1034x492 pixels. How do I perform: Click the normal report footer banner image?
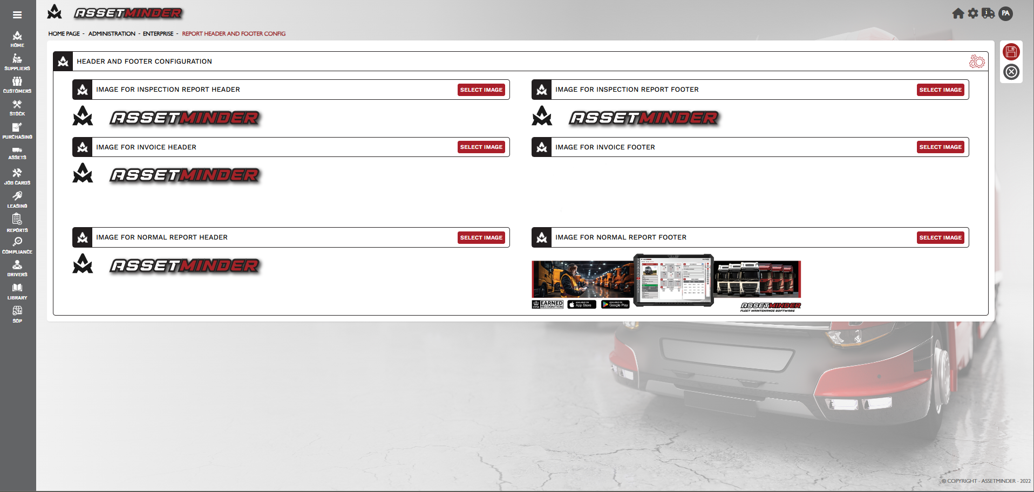point(666,283)
